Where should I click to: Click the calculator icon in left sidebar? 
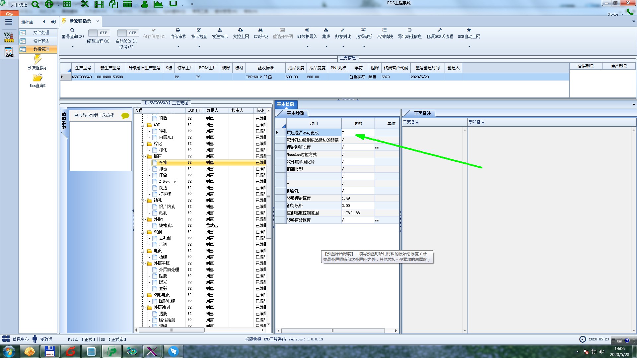pos(9,52)
